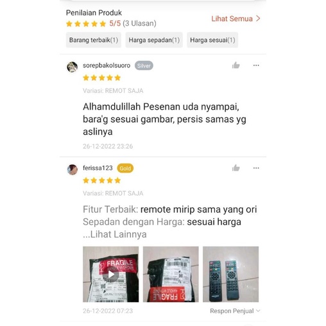Image resolution: width=326 pixels, height=326 pixels.
Task: Open username ferissa123
Action: tap(98, 168)
